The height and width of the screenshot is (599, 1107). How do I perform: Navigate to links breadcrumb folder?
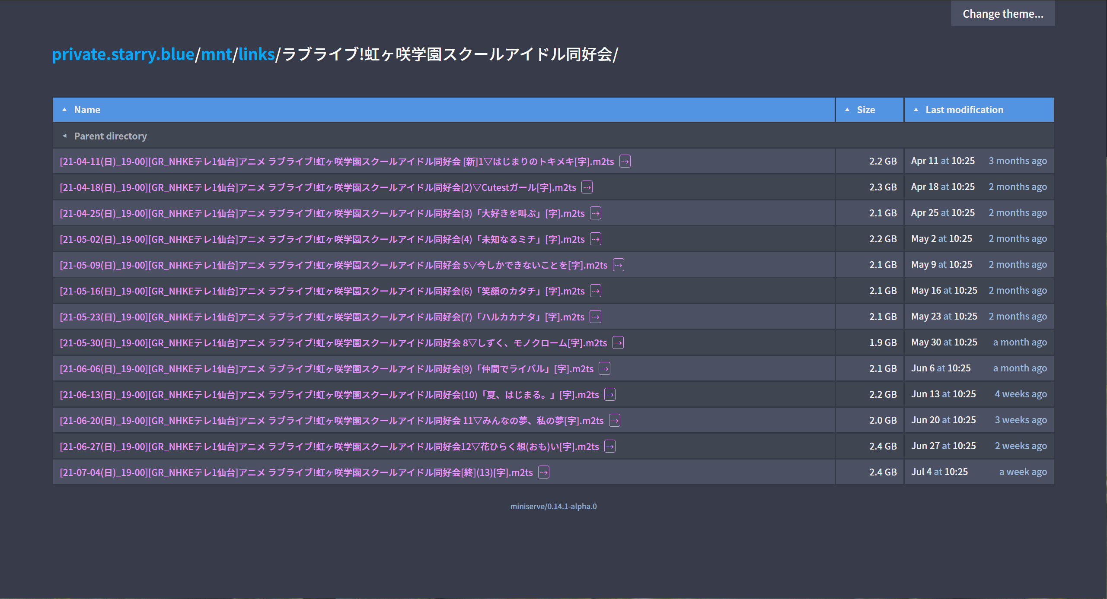256,54
